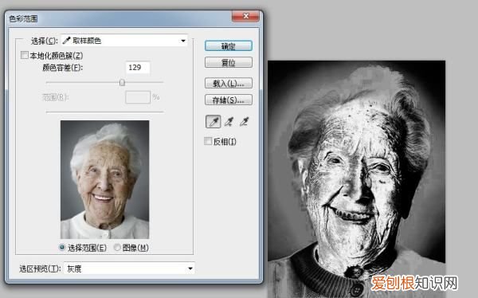Viewport: 478px width, 298px height.
Task: Enable 本地化颜色簇 checkbox
Action: coord(25,55)
